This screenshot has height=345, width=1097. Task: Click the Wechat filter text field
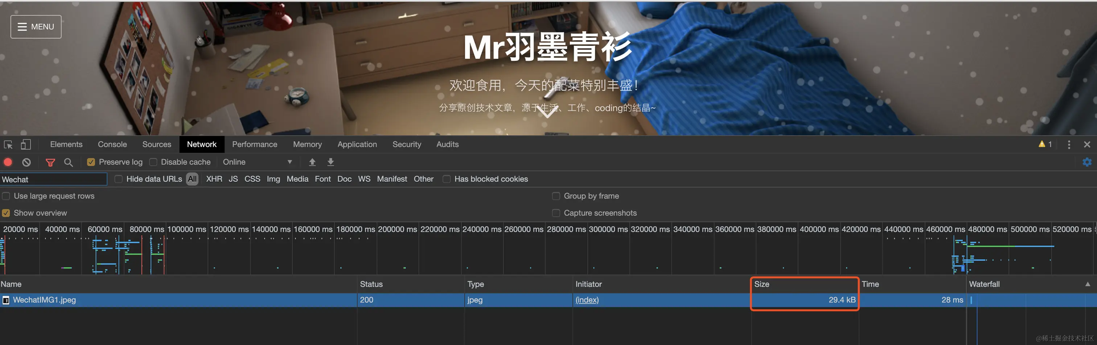[x=54, y=179]
